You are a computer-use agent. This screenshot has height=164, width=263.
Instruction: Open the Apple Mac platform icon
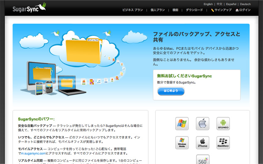[x=202, y=124]
